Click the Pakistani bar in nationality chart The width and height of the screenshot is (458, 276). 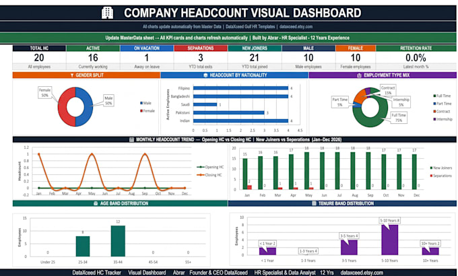pos(229,112)
